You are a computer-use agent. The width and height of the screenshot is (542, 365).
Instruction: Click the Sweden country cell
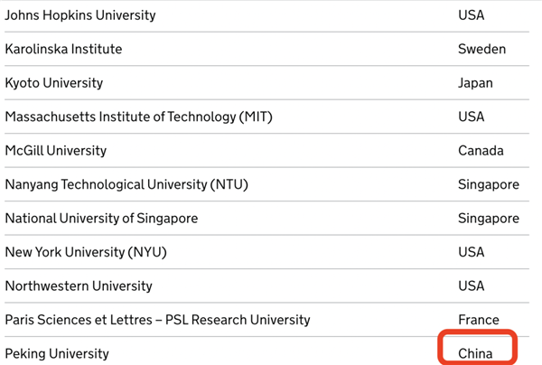(x=481, y=49)
